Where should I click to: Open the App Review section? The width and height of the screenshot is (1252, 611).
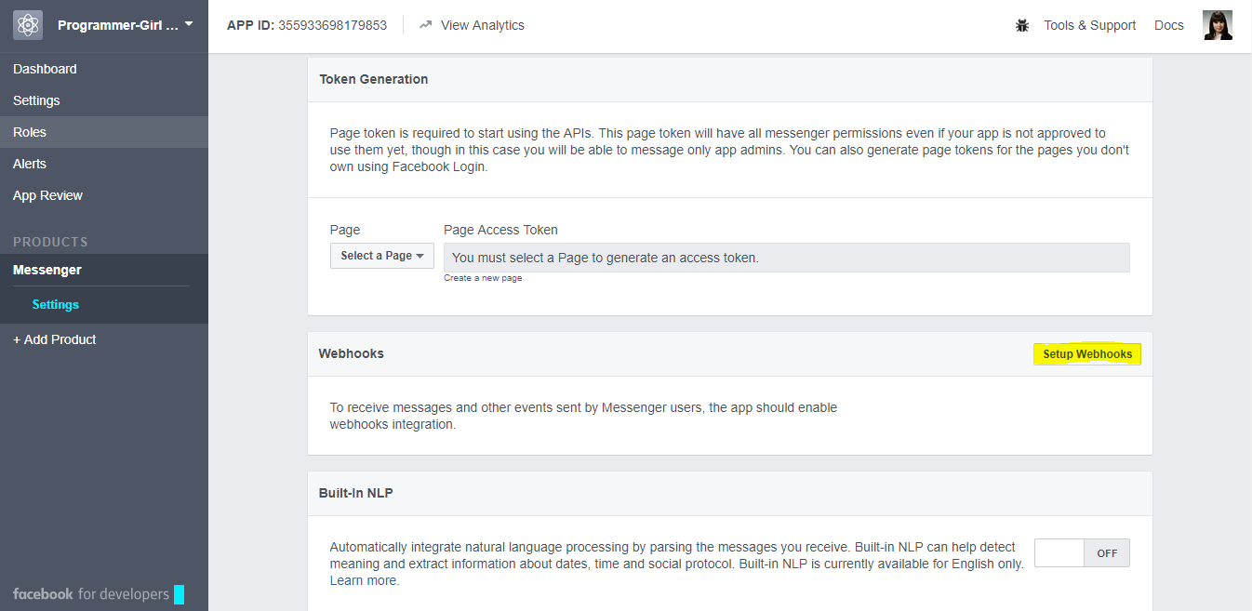tap(47, 195)
